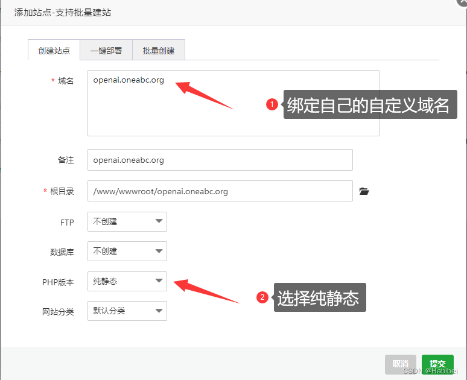Switch to the 一键部署 tab
The image size is (467, 380).
tap(106, 50)
